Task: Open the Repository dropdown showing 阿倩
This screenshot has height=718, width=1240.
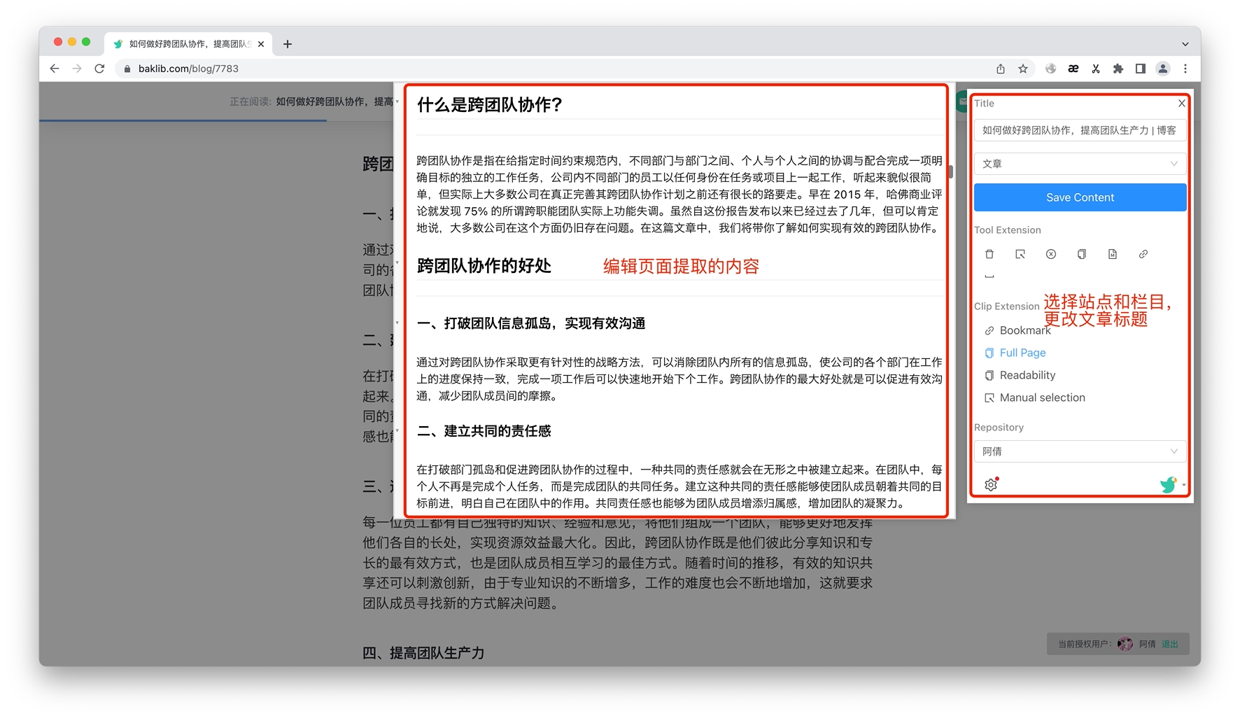Action: (x=1080, y=451)
